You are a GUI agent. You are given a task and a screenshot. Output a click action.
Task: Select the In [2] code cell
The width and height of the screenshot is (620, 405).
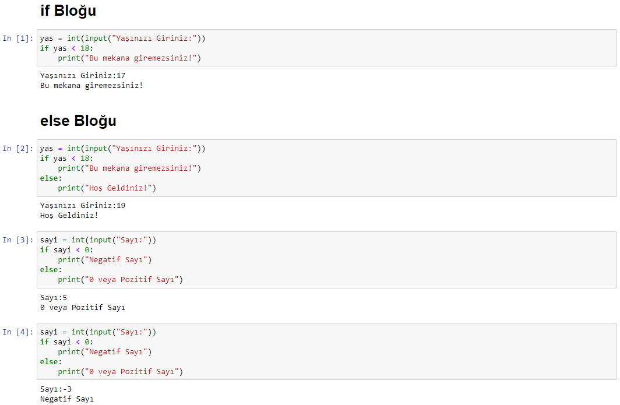(x=326, y=168)
